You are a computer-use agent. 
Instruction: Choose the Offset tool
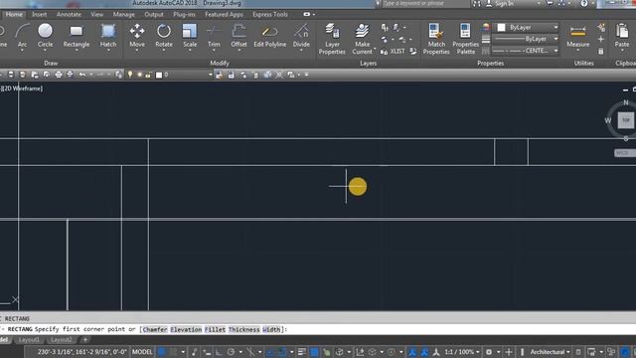pyautogui.click(x=238, y=37)
